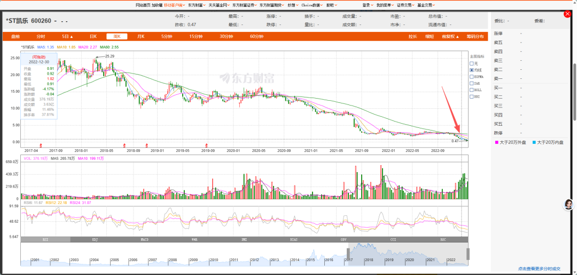Open the 东方财富证券 dropdown menu
The width and height of the screenshot is (577, 275).
click(244, 5)
